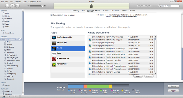Switch to the Summary tab

75,11
